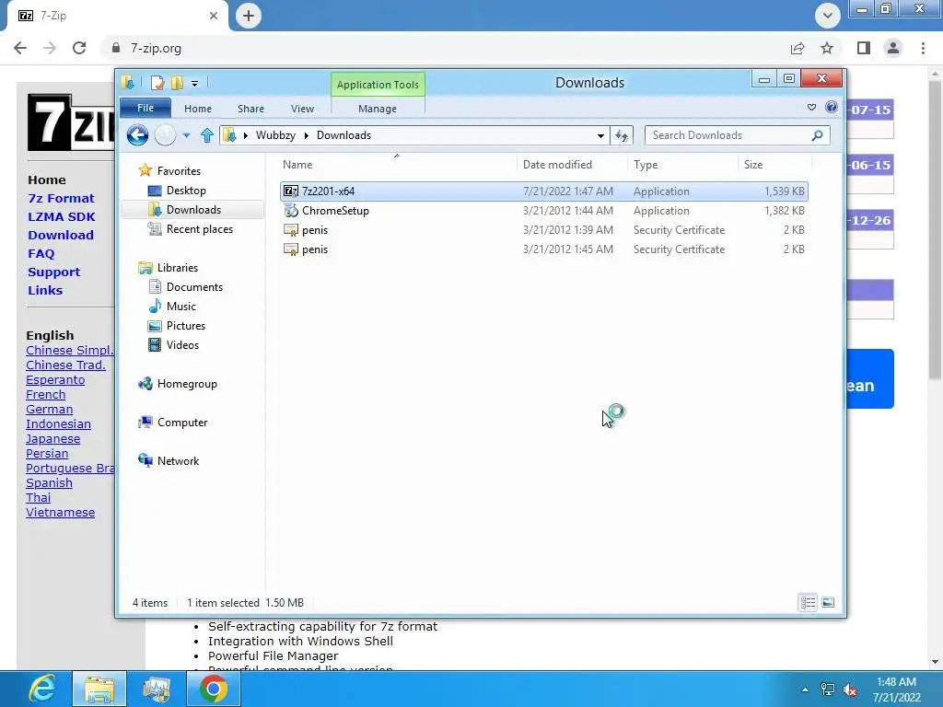
Task: Select penis certificate modified 1:39 AM
Action: (x=544, y=229)
